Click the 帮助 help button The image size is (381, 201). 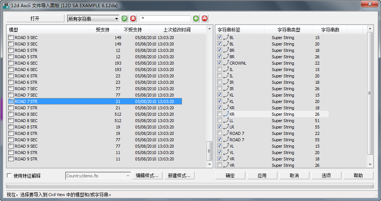[x=358, y=175]
